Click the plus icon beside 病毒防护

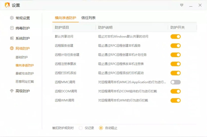pyautogui.click(x=12, y=28)
